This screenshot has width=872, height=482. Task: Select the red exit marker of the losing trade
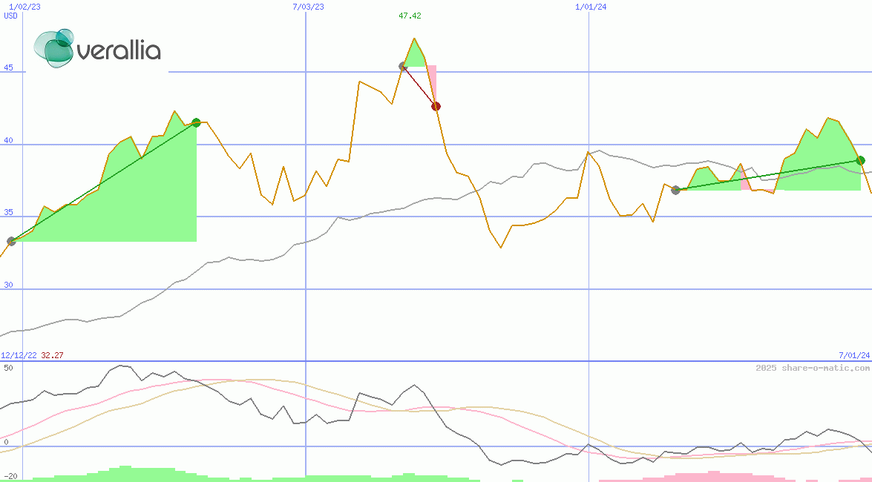point(436,106)
